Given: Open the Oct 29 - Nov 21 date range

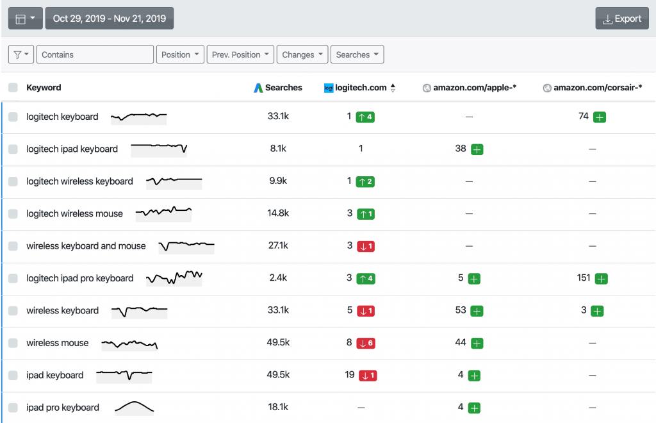Looking at the screenshot, I should click(x=110, y=19).
